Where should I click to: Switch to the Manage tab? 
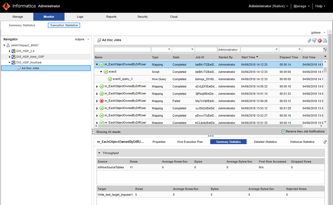point(18,17)
